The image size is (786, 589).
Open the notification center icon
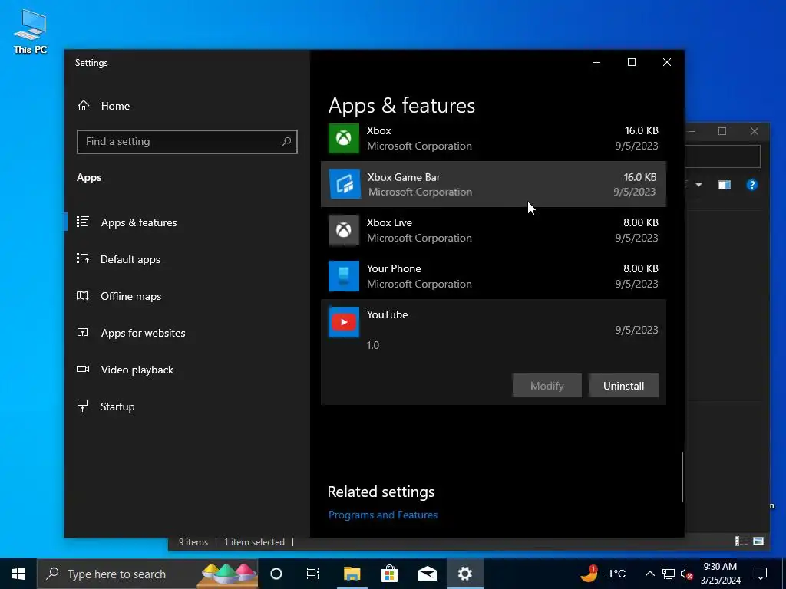(761, 574)
